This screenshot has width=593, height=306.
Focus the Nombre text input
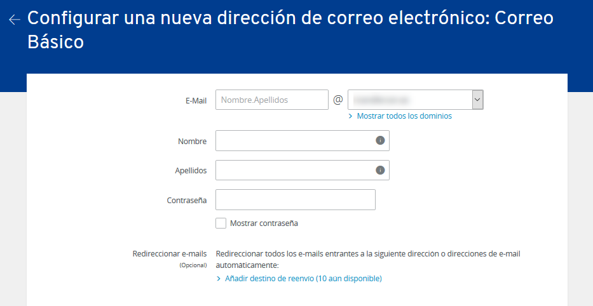303,140
